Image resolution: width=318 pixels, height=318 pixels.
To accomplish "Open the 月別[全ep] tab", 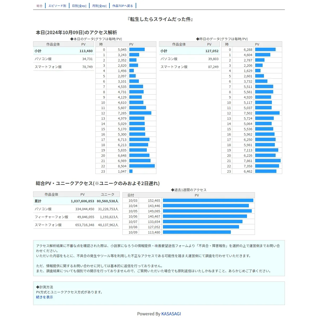I will tap(99, 6).
